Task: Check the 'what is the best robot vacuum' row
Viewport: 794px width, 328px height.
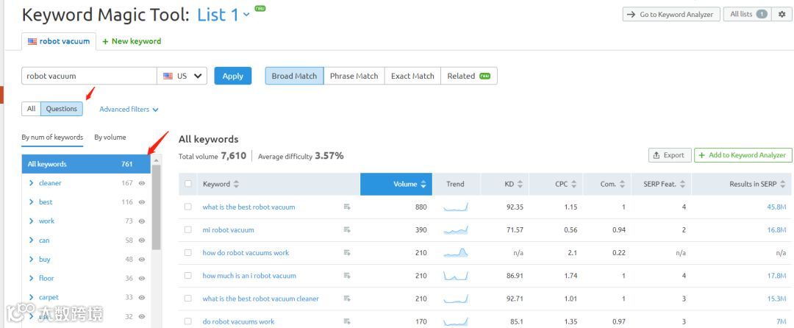Action: 188,207
